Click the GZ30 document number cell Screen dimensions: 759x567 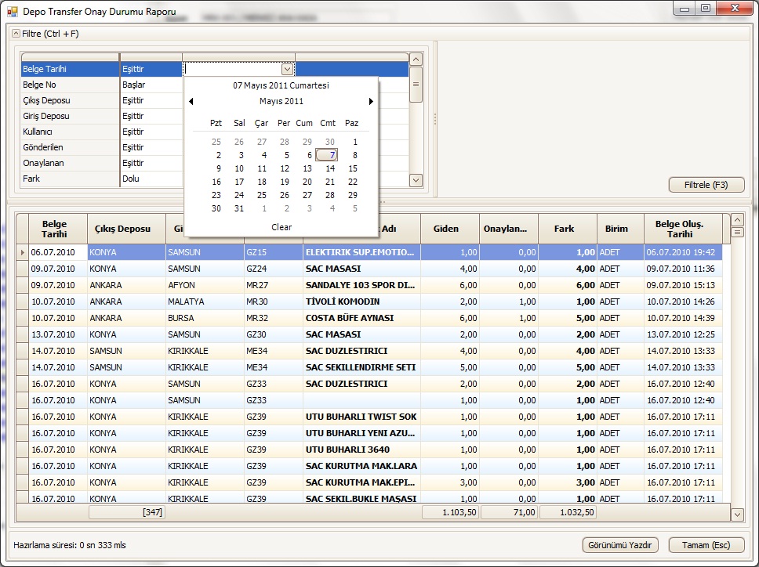(274, 334)
